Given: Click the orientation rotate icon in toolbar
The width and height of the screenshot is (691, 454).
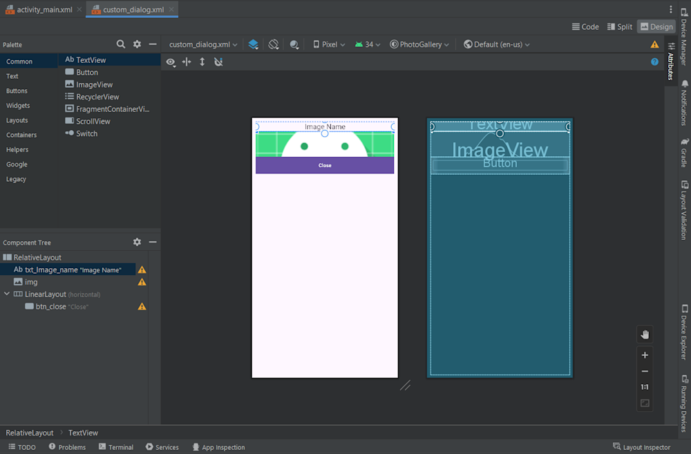Looking at the screenshot, I should pyautogui.click(x=274, y=44).
